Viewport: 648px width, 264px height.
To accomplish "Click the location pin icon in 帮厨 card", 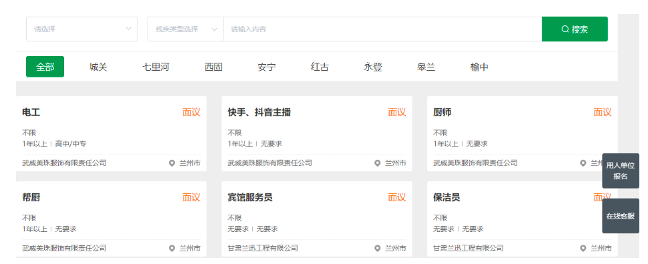I will click(172, 248).
